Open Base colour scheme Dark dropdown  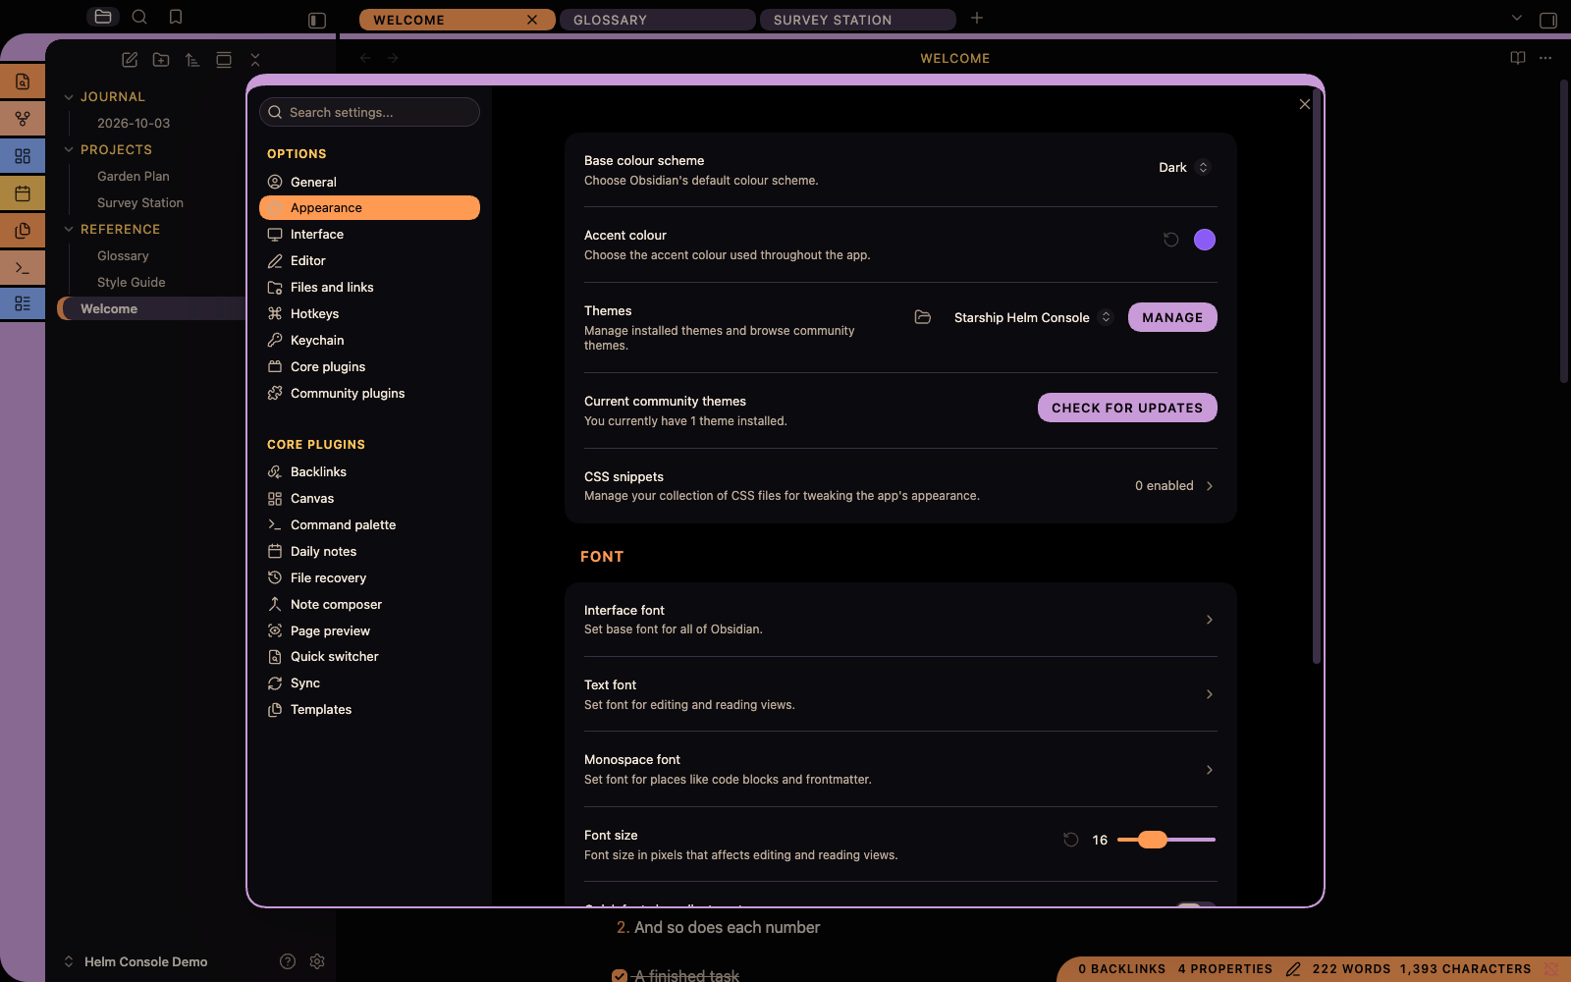[x=1183, y=168]
